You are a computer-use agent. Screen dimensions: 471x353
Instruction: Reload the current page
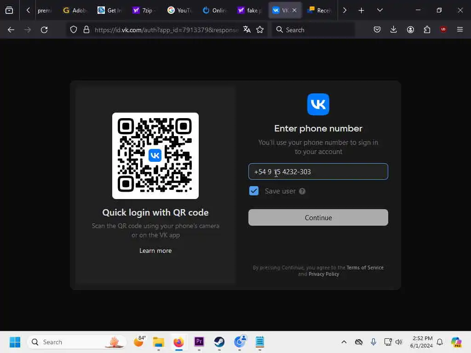pos(44,30)
